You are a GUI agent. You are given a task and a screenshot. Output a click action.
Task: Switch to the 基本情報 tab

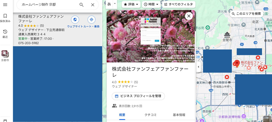click(179, 115)
